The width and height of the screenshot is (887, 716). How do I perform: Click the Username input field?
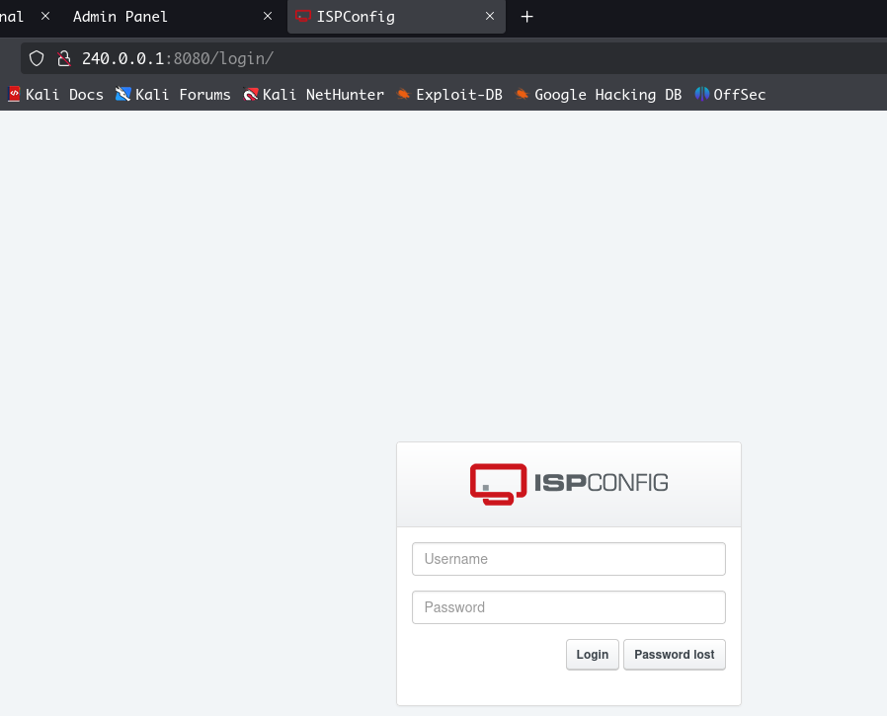pos(569,559)
